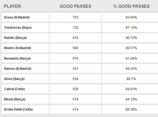Viewport: 158px width, 117px height.
Task: Click Alves (Barça) player name
Action: point(14,79)
